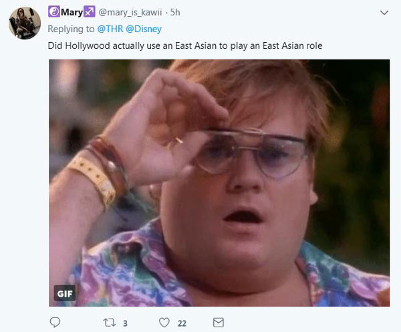Click the display name Mary

[x=72, y=12]
